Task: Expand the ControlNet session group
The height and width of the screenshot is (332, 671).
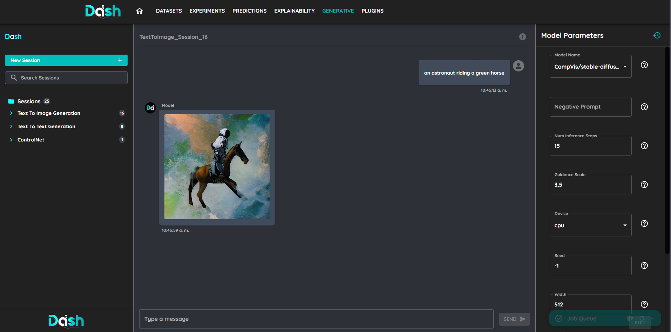Action: (x=11, y=140)
